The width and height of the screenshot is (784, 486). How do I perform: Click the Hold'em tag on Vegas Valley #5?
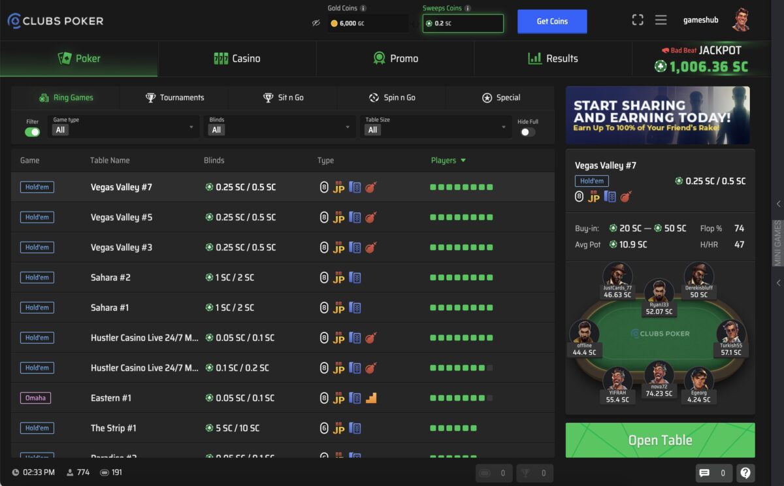pos(37,218)
